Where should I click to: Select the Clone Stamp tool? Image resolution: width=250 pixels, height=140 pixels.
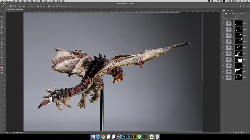point(2,32)
